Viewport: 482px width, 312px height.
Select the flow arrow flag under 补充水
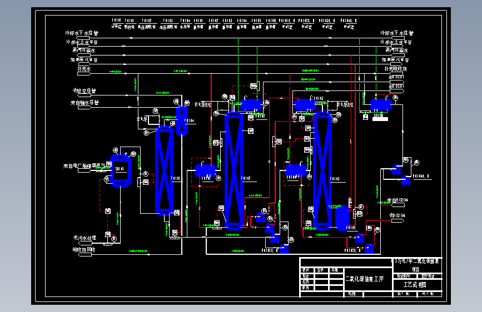85,73
